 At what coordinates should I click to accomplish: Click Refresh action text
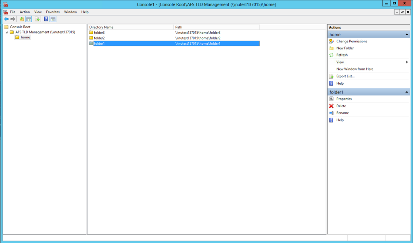point(342,55)
